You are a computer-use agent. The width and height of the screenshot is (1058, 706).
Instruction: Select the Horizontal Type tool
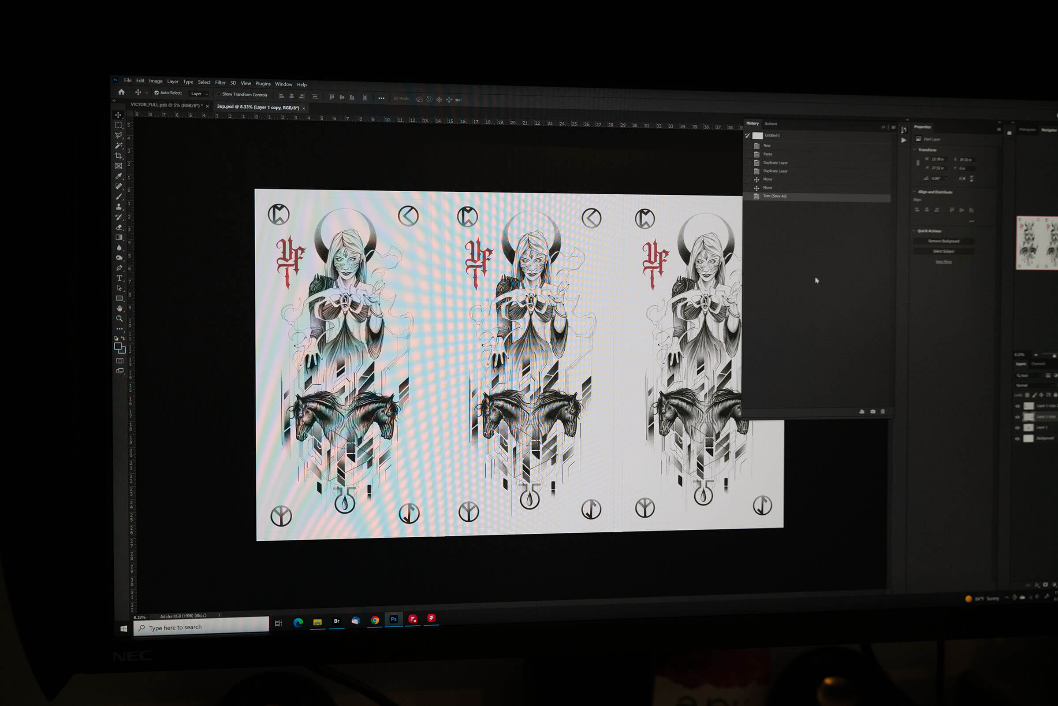pyautogui.click(x=119, y=278)
